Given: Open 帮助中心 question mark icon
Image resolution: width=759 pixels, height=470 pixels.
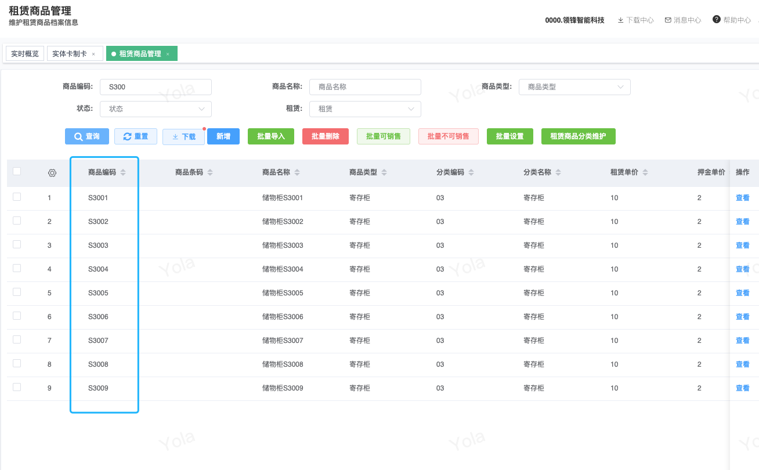Looking at the screenshot, I should (717, 20).
